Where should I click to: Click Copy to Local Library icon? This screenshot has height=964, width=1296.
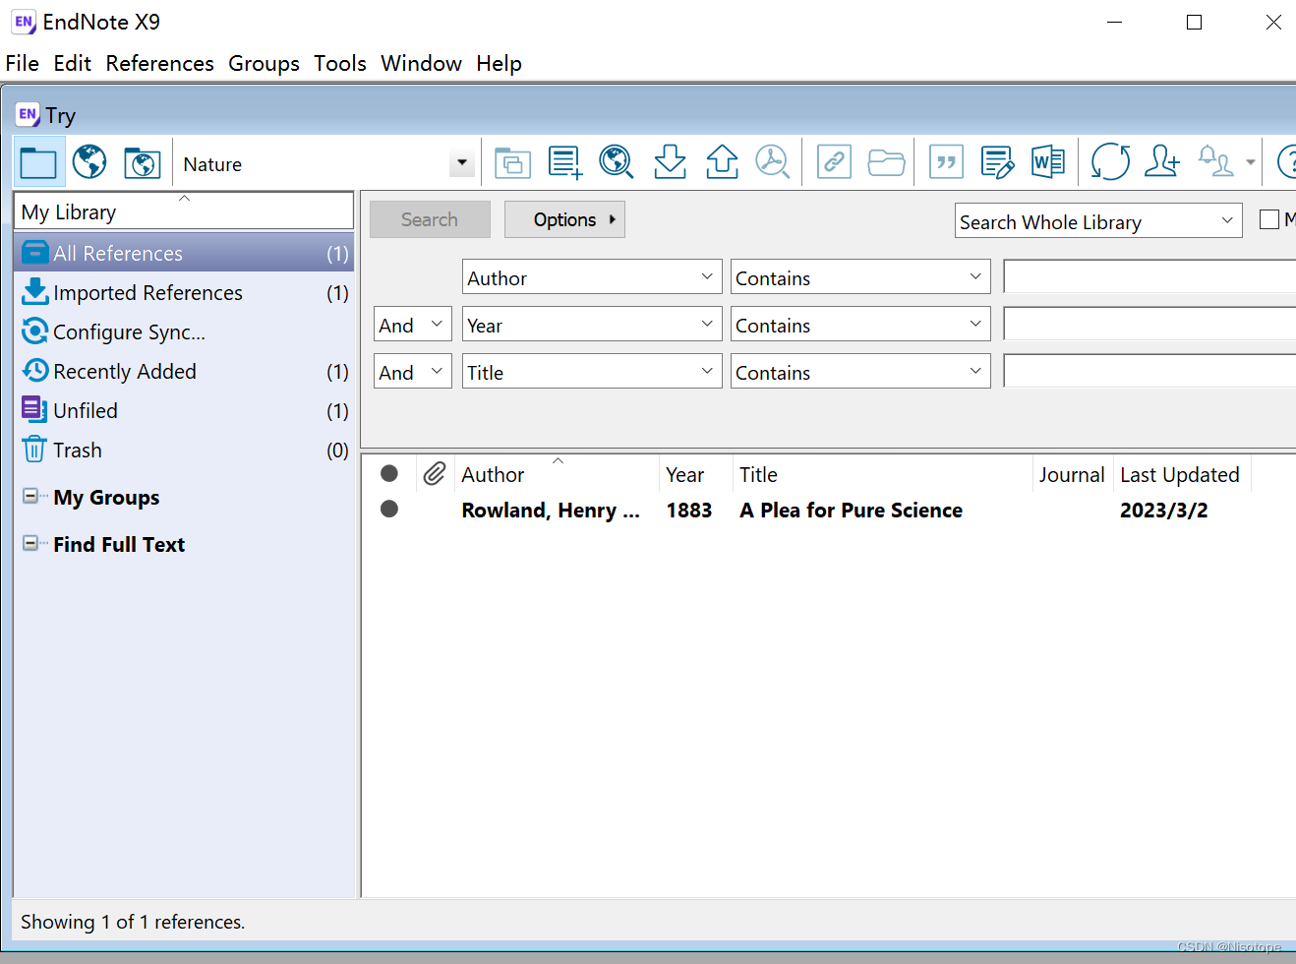coord(512,162)
